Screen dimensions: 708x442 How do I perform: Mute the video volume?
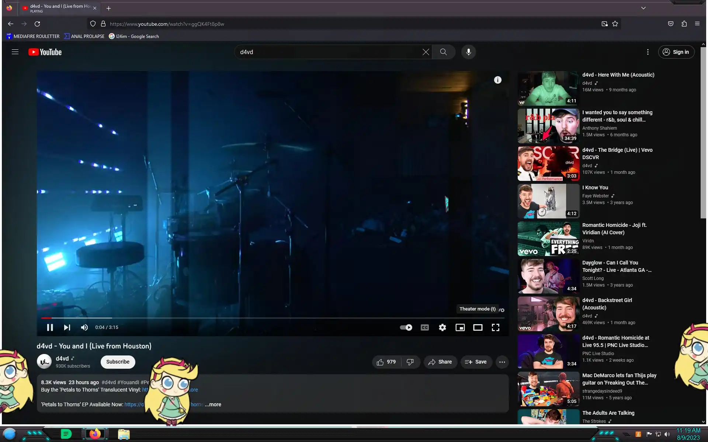pos(84,327)
